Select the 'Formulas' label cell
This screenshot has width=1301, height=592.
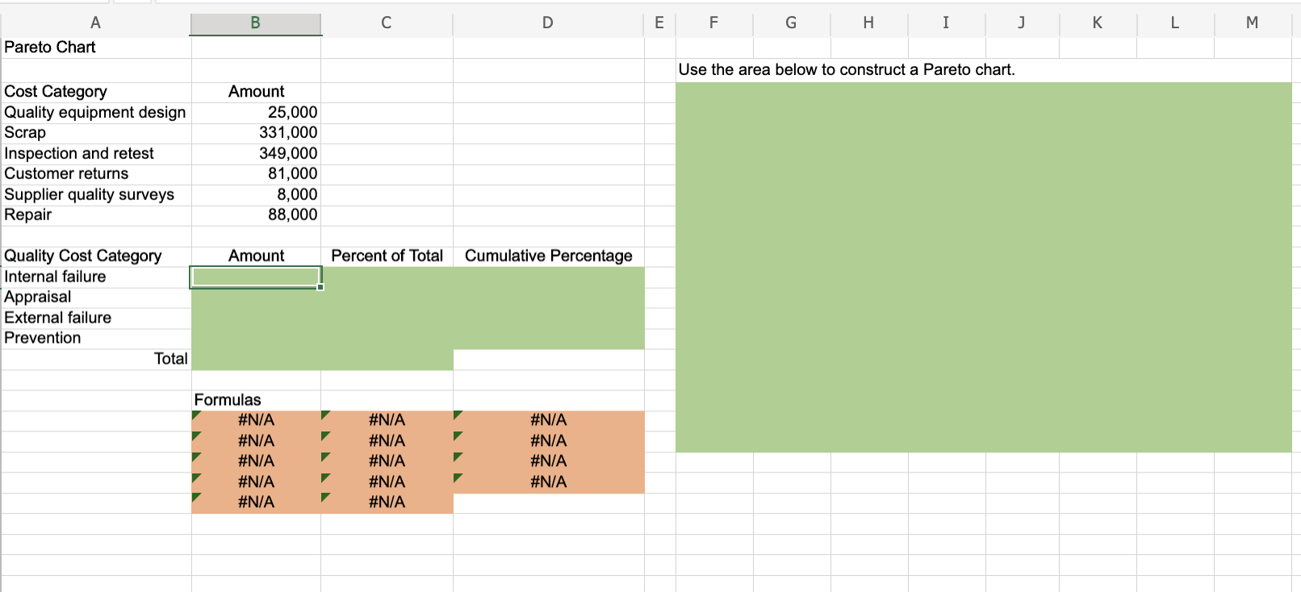pyautogui.click(x=228, y=399)
